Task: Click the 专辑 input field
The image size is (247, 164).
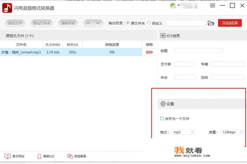Action: (x=228, y=64)
